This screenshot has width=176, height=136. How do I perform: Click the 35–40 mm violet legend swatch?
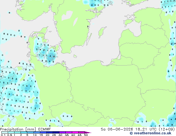[x=69, y=132]
